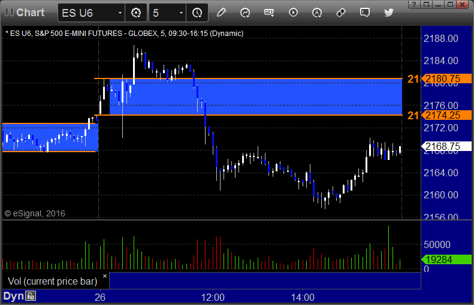Select the pencil drawing tools icon
This screenshot has height=305, width=474.
tap(221, 13)
